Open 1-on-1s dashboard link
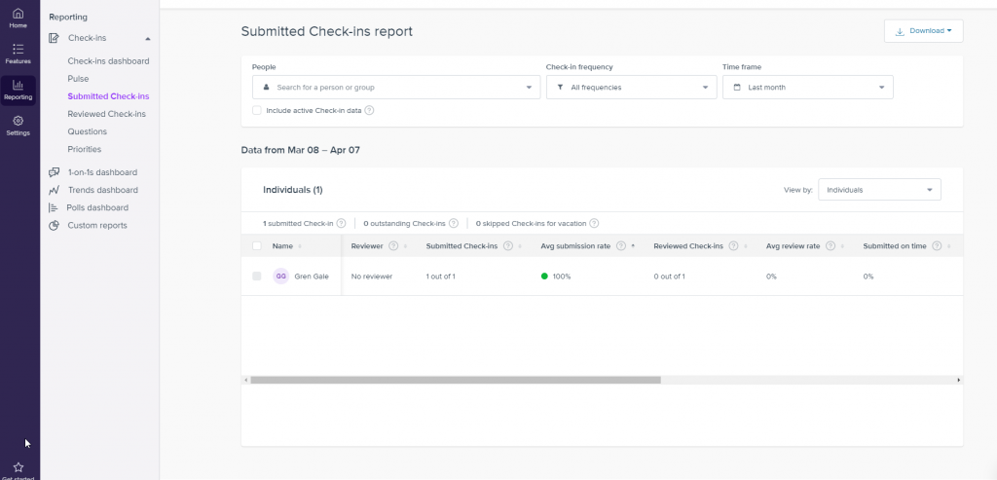Image resolution: width=997 pixels, height=480 pixels. [102, 172]
